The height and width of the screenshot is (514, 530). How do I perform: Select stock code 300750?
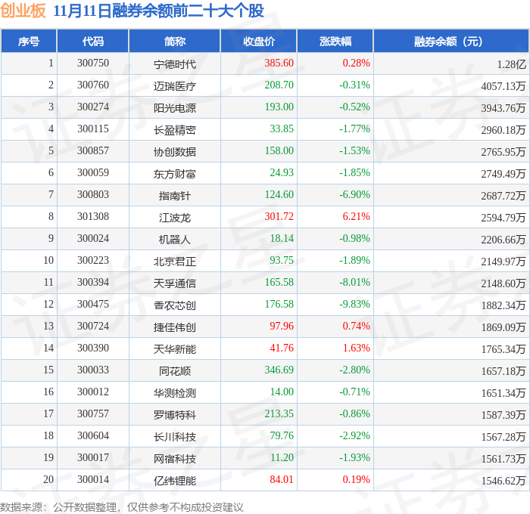[93, 63]
